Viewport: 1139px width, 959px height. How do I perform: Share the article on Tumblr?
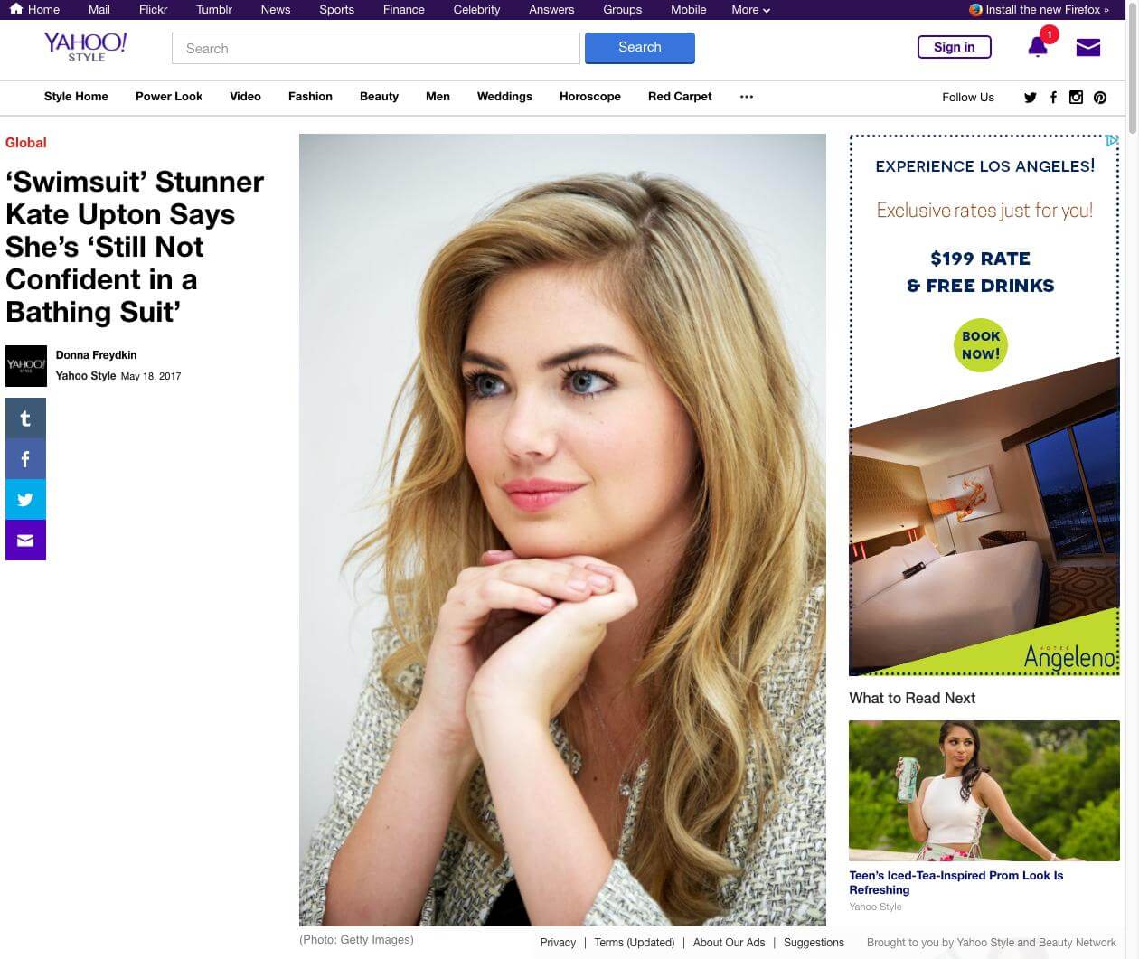coord(25,418)
